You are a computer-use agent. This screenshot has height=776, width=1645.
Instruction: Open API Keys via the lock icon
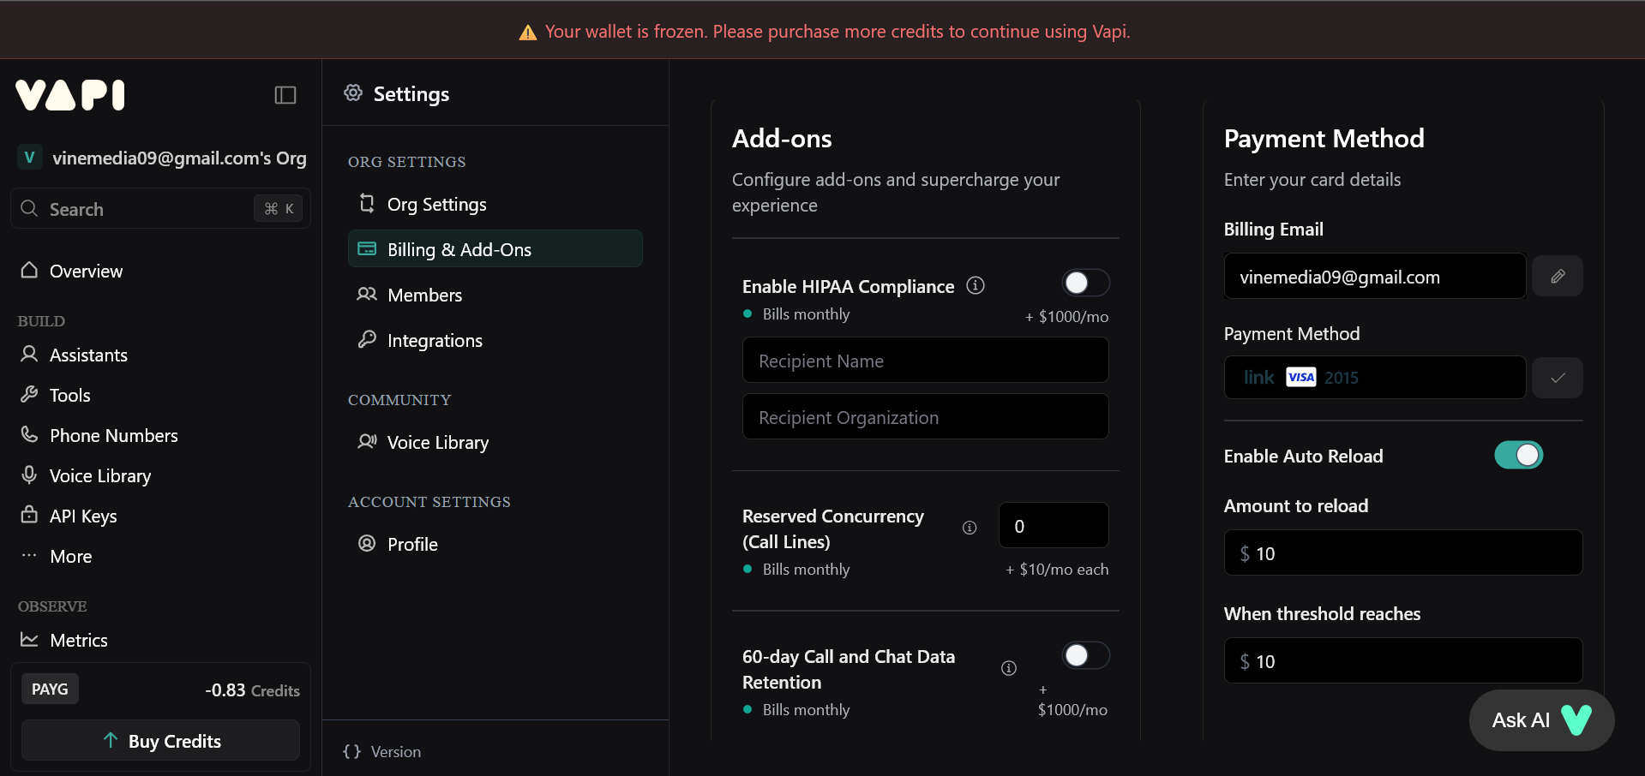28,516
